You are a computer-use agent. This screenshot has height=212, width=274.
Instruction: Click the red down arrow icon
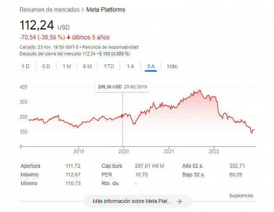(x=68, y=37)
